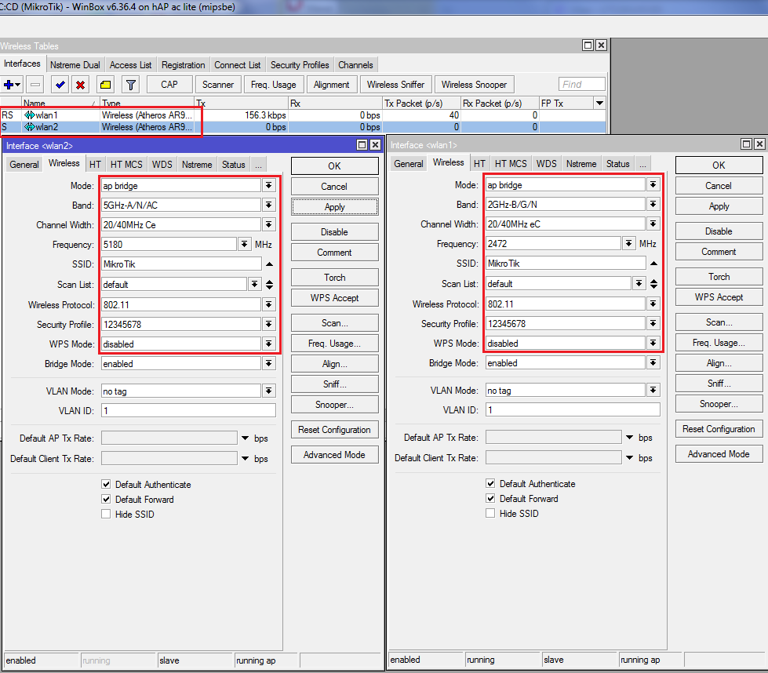Click Torch button in wlan2 window
The image size is (768, 673).
coord(334,277)
